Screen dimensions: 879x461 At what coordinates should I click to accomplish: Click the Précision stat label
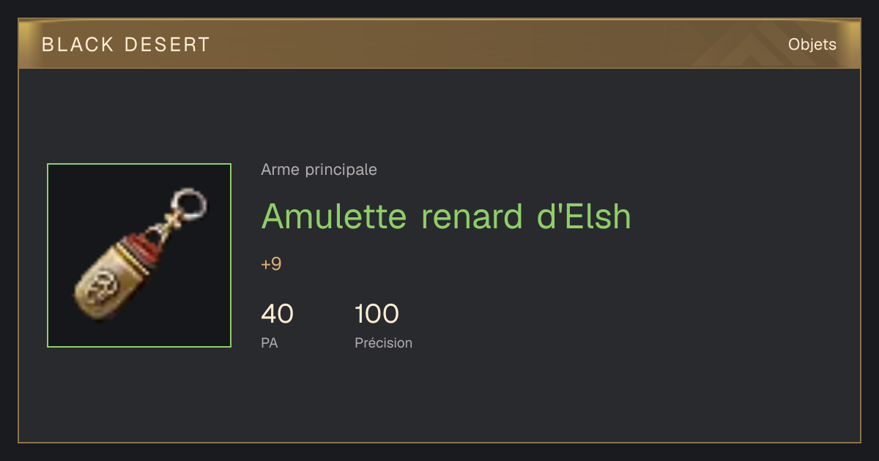(x=383, y=342)
